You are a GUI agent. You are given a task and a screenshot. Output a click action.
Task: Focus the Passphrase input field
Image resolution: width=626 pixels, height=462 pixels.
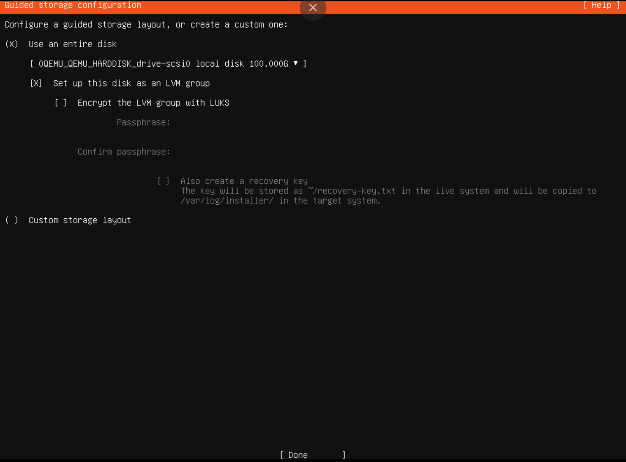point(272,123)
